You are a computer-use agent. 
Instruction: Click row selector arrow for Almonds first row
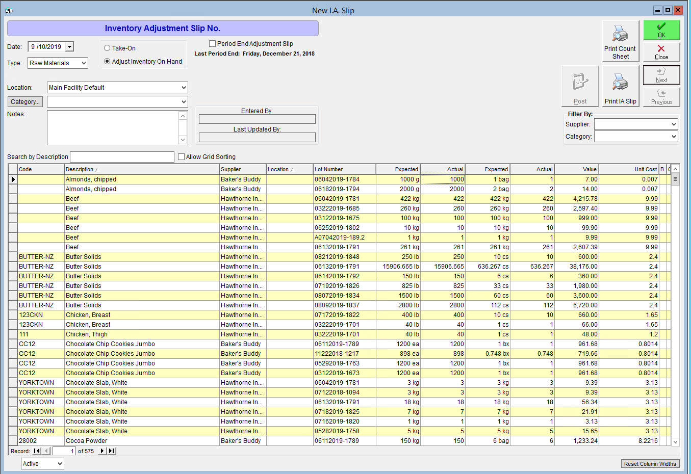click(13, 179)
